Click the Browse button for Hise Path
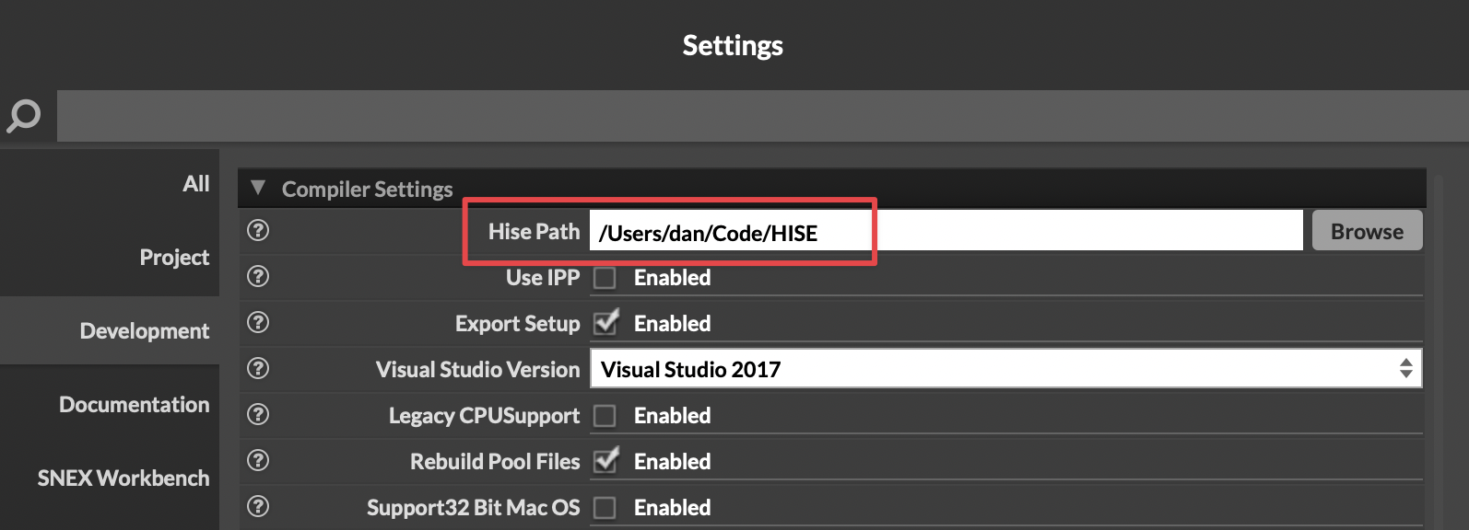This screenshot has width=1469, height=530. [1367, 232]
